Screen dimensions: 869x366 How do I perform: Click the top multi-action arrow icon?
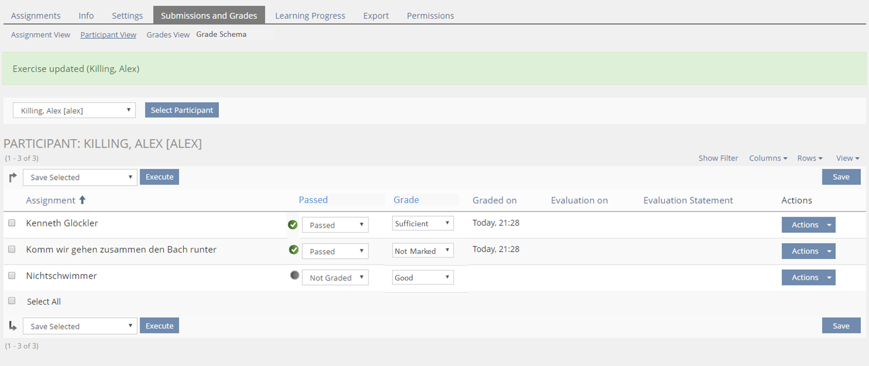13,177
